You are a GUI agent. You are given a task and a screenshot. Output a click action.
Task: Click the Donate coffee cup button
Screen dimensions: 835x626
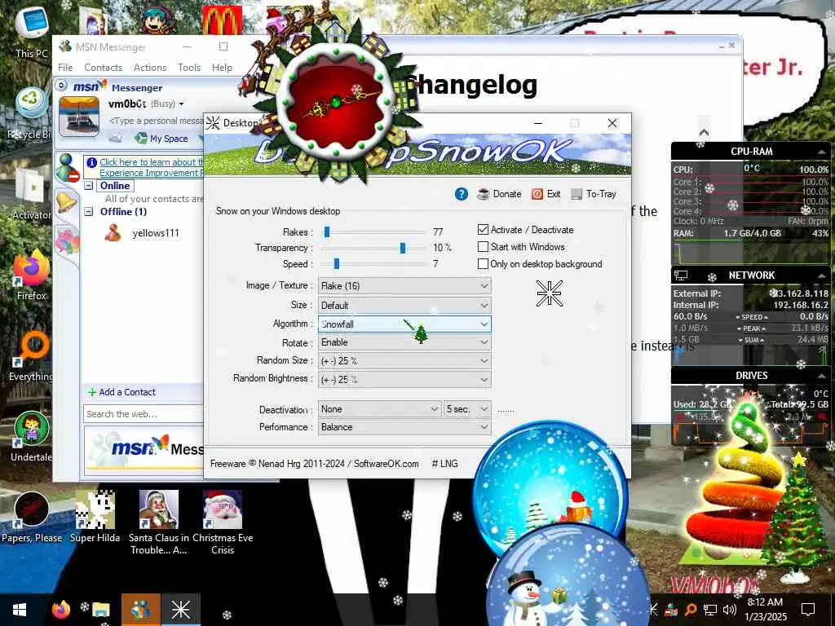500,194
